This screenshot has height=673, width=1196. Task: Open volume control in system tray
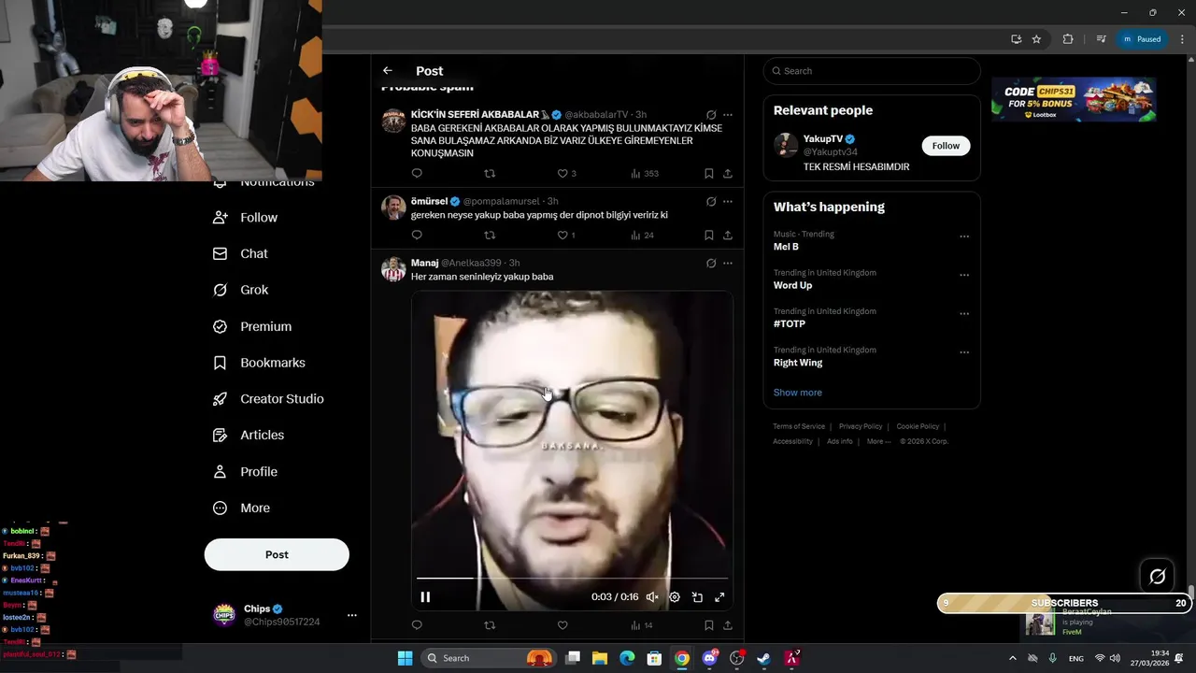point(1115,658)
